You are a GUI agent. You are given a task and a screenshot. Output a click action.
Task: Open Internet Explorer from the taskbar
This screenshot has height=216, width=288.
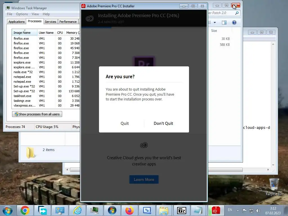pos(77,210)
